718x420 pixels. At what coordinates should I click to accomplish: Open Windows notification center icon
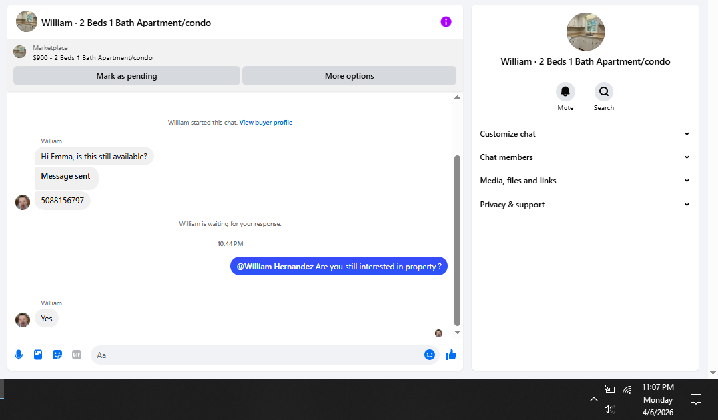pos(695,399)
